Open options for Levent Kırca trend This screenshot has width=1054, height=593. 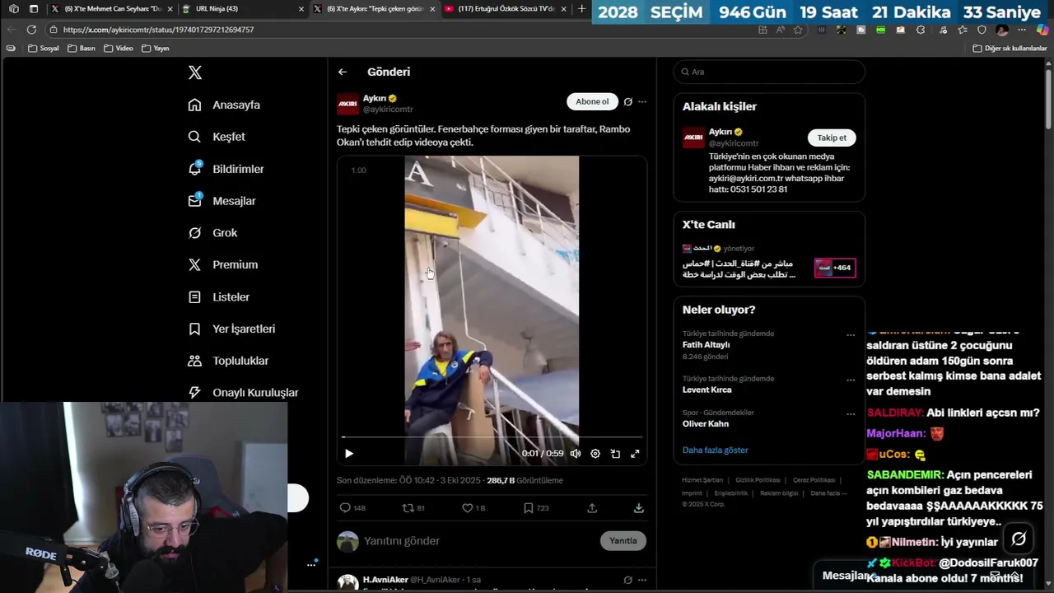(x=851, y=381)
